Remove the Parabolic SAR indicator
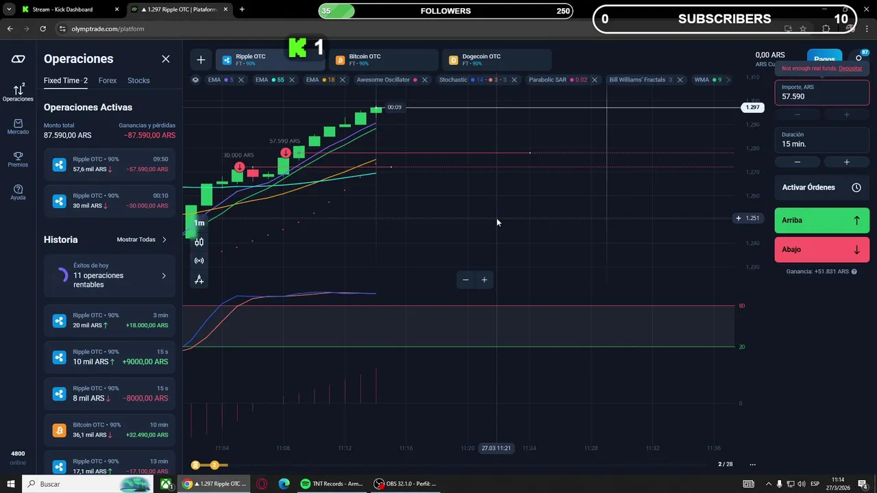Screen dimensions: 877x493 click(x=595, y=79)
